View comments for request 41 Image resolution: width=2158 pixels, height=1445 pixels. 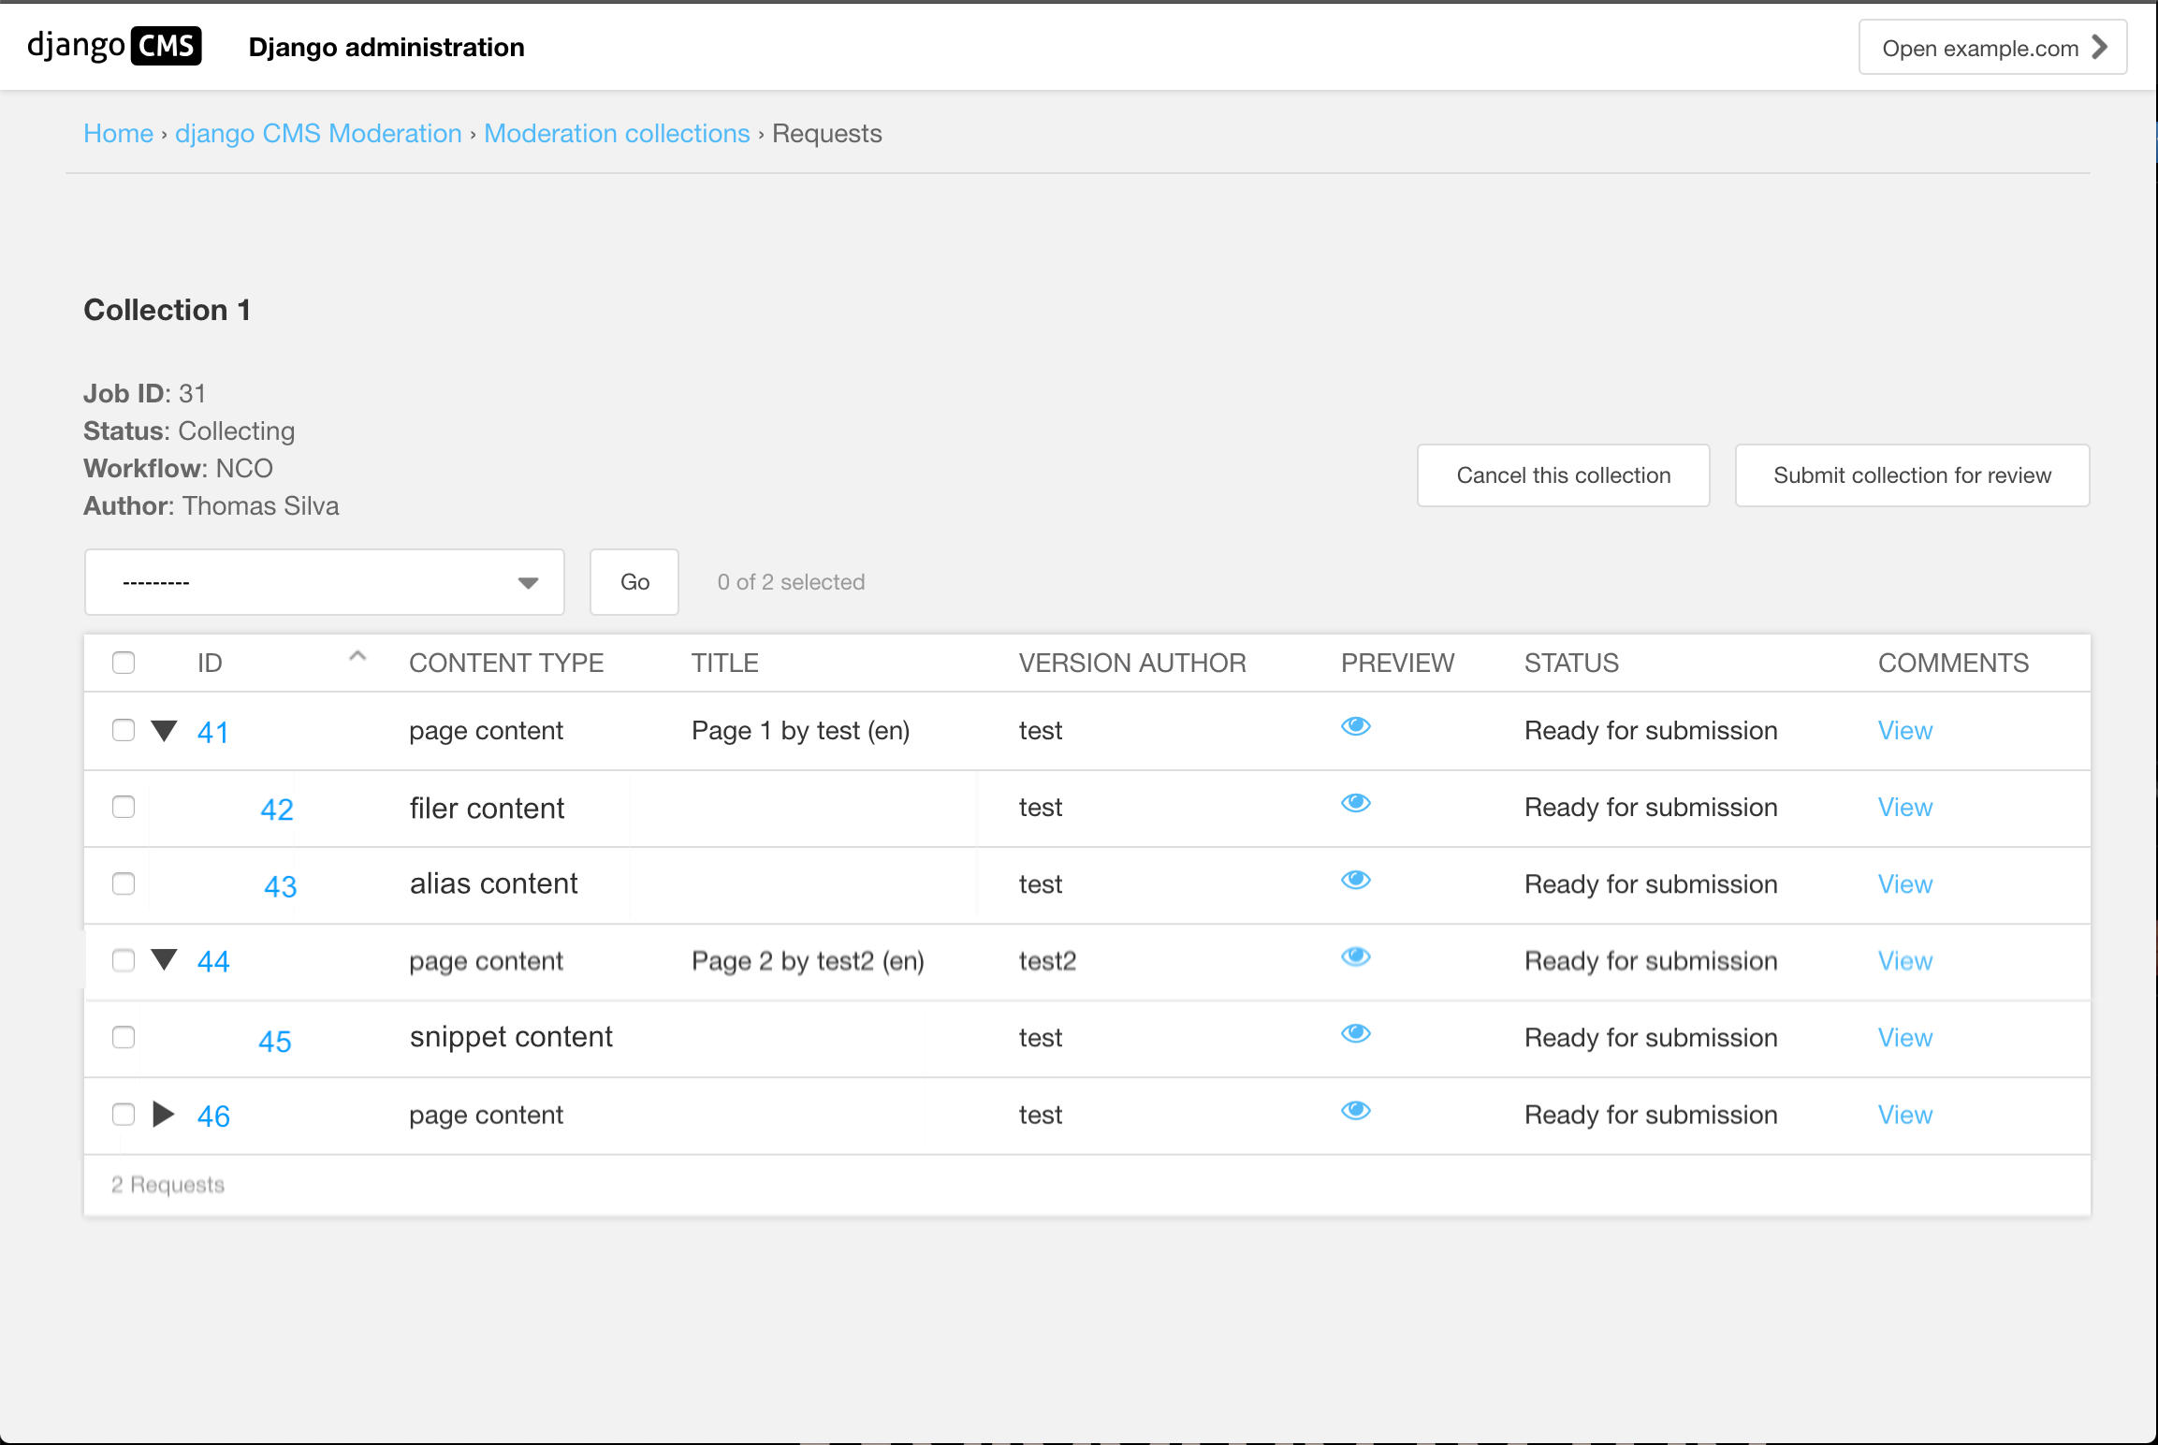1905,731
